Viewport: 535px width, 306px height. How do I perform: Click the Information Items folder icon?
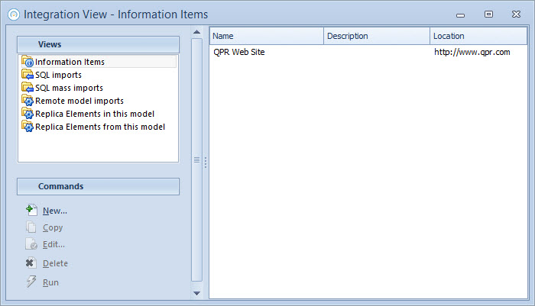click(x=28, y=61)
